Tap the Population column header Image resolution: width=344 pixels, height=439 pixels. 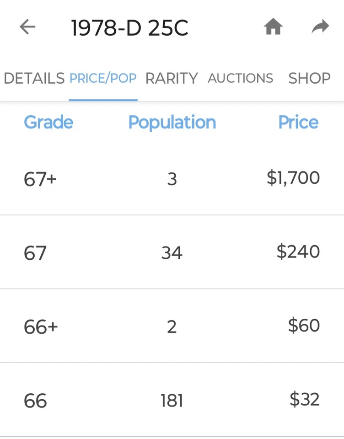pos(172,123)
